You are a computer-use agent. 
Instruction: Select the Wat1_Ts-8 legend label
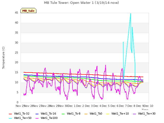(x=74, y=114)
